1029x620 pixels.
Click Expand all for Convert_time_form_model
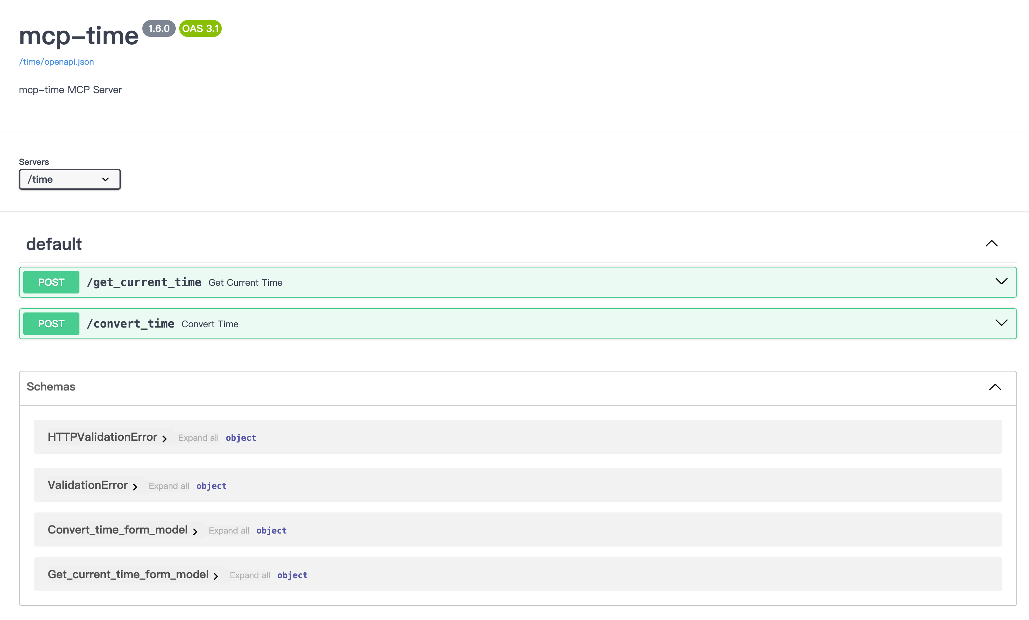[x=229, y=531]
